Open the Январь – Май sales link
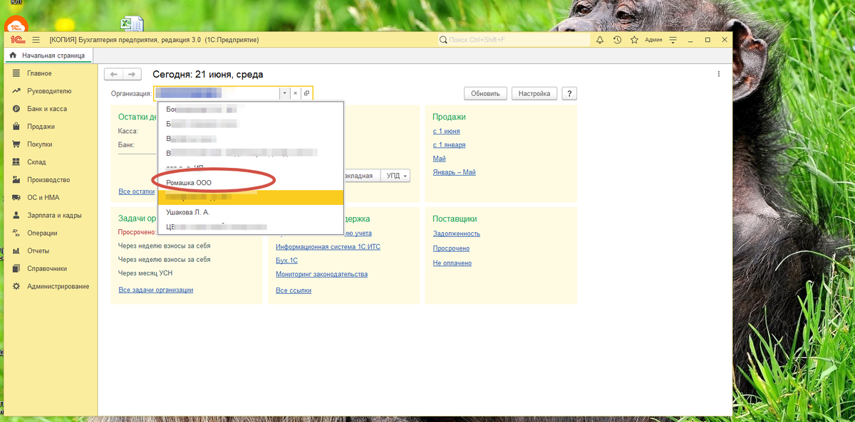 (454, 172)
